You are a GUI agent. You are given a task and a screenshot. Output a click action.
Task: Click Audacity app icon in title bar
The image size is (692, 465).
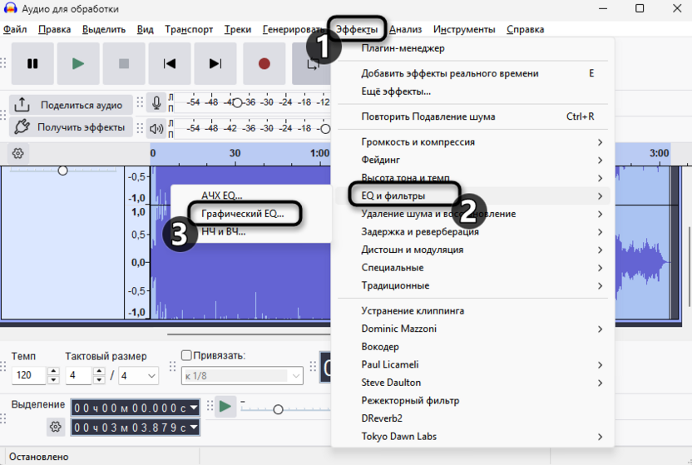[10, 8]
